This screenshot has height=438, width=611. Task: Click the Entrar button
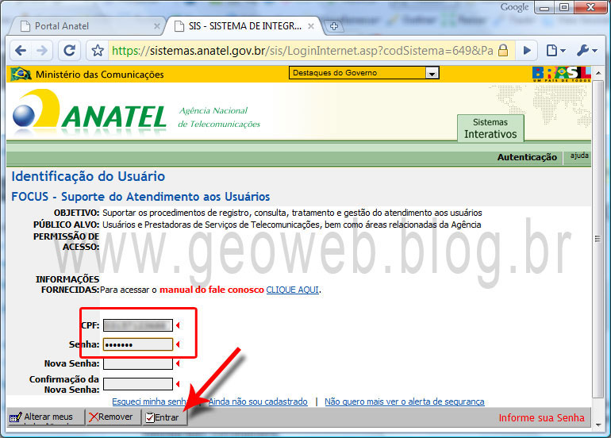[165, 417]
